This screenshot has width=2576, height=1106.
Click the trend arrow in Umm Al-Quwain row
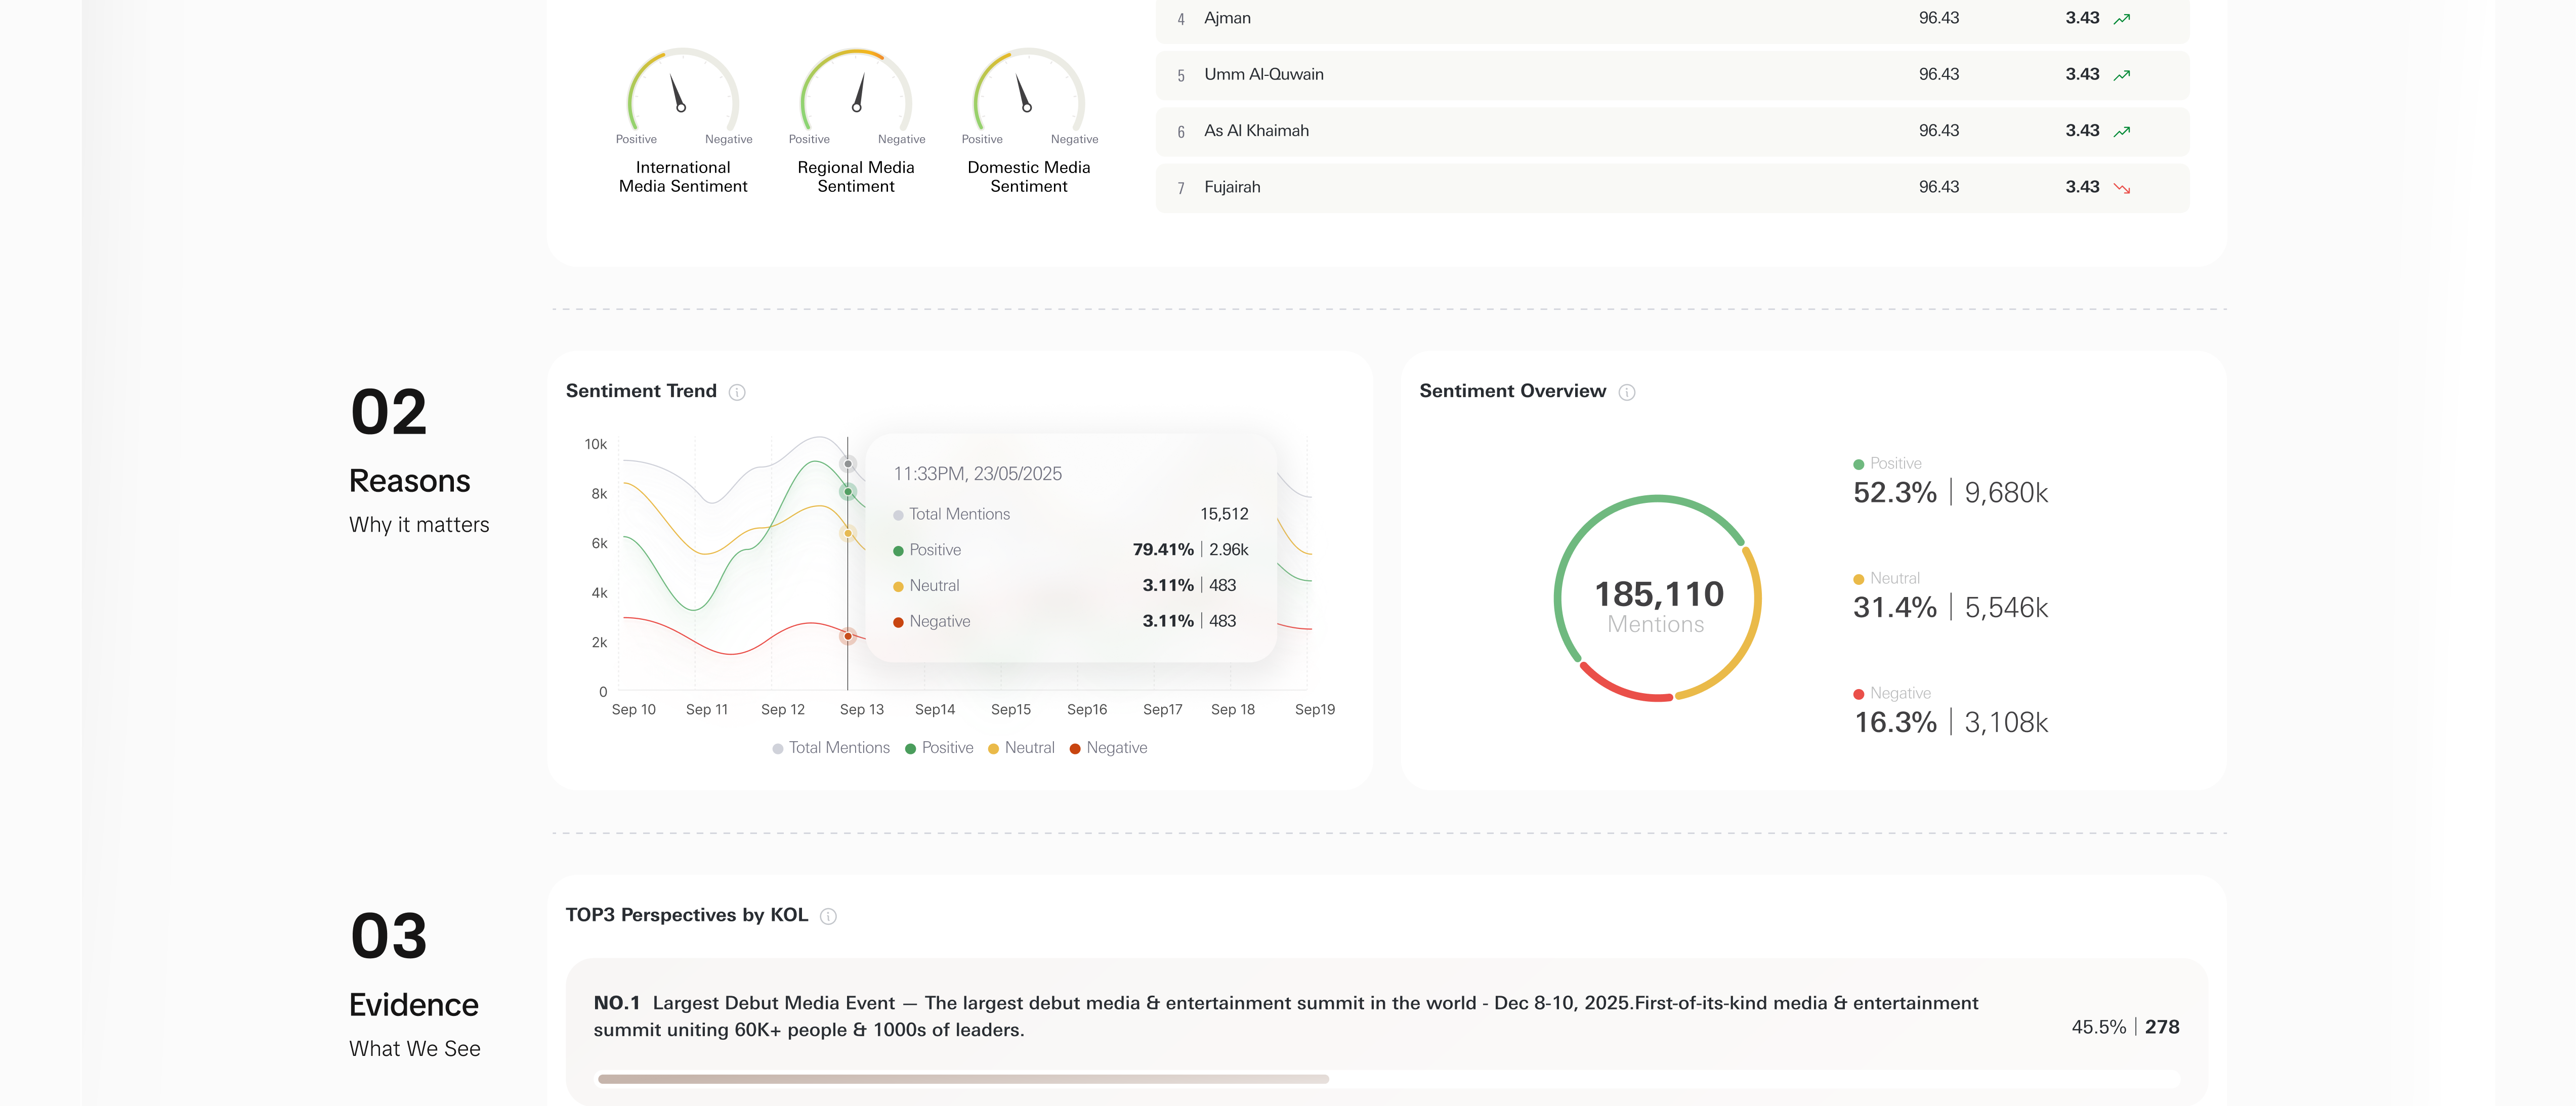coord(2122,75)
